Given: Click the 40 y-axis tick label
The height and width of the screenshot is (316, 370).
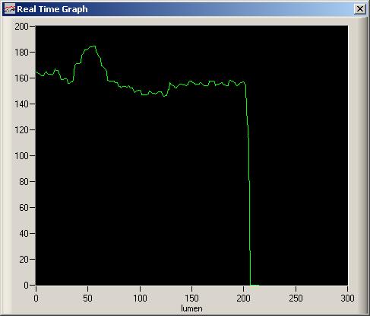Looking at the screenshot, I should click(x=24, y=234).
